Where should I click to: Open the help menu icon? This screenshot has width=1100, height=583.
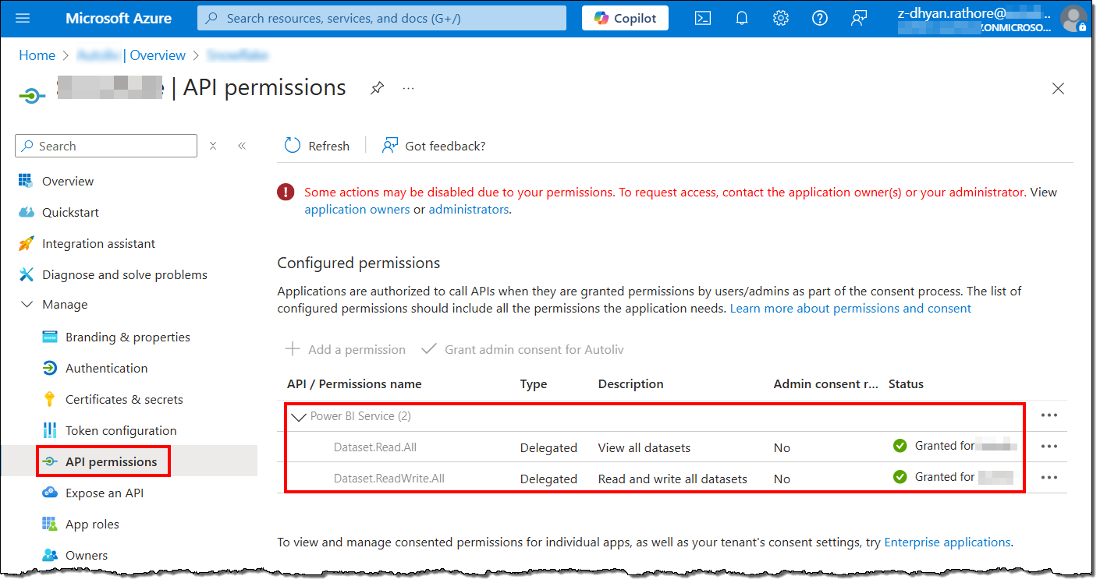point(820,18)
